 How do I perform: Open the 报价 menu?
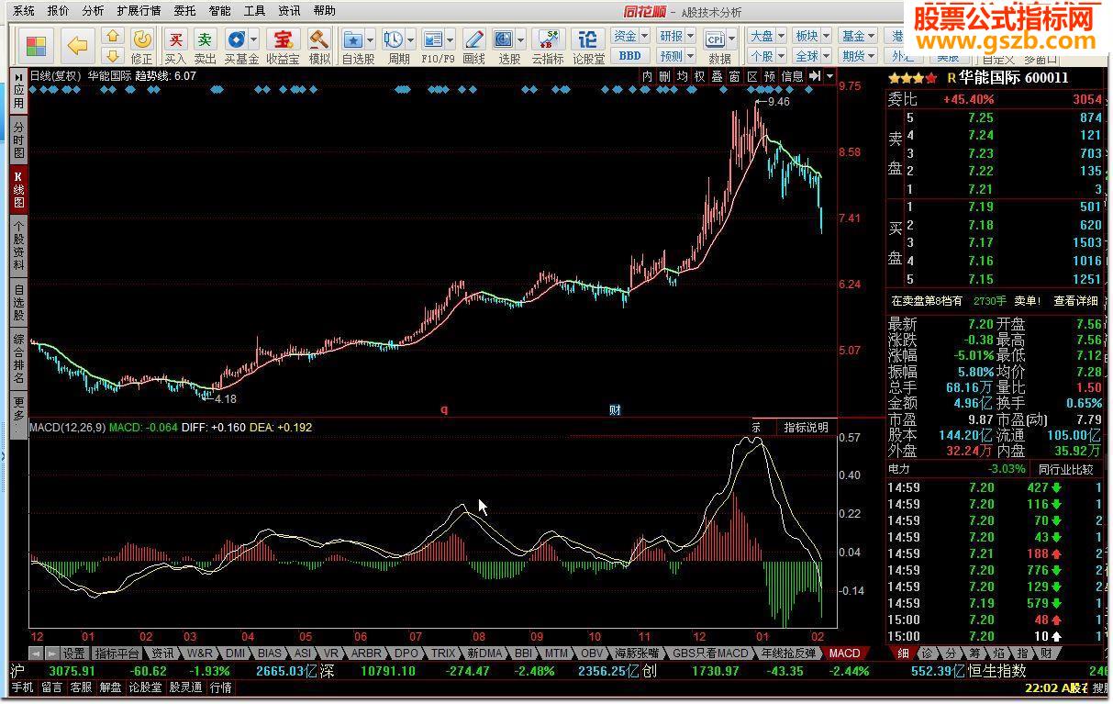58,11
